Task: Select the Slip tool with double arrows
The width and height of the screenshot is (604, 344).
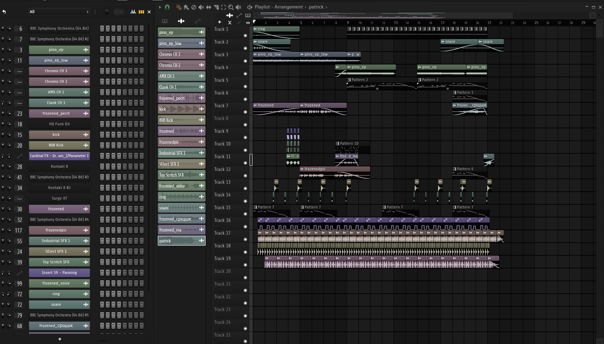Action: [209, 7]
